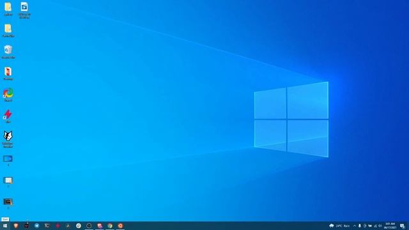The image size is (409, 230).
Task: Click the pink-purple app icon left of Chrome
Action: [x=100, y=226]
